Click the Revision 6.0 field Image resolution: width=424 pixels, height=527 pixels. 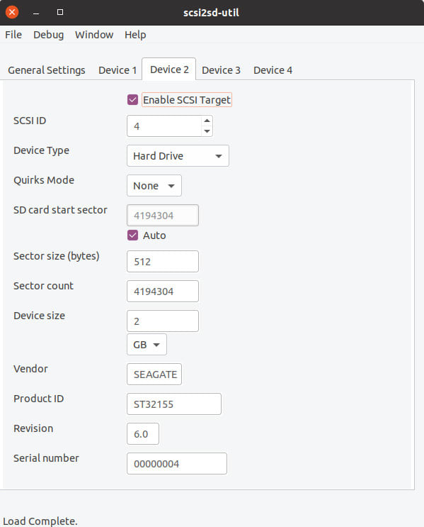143,433
